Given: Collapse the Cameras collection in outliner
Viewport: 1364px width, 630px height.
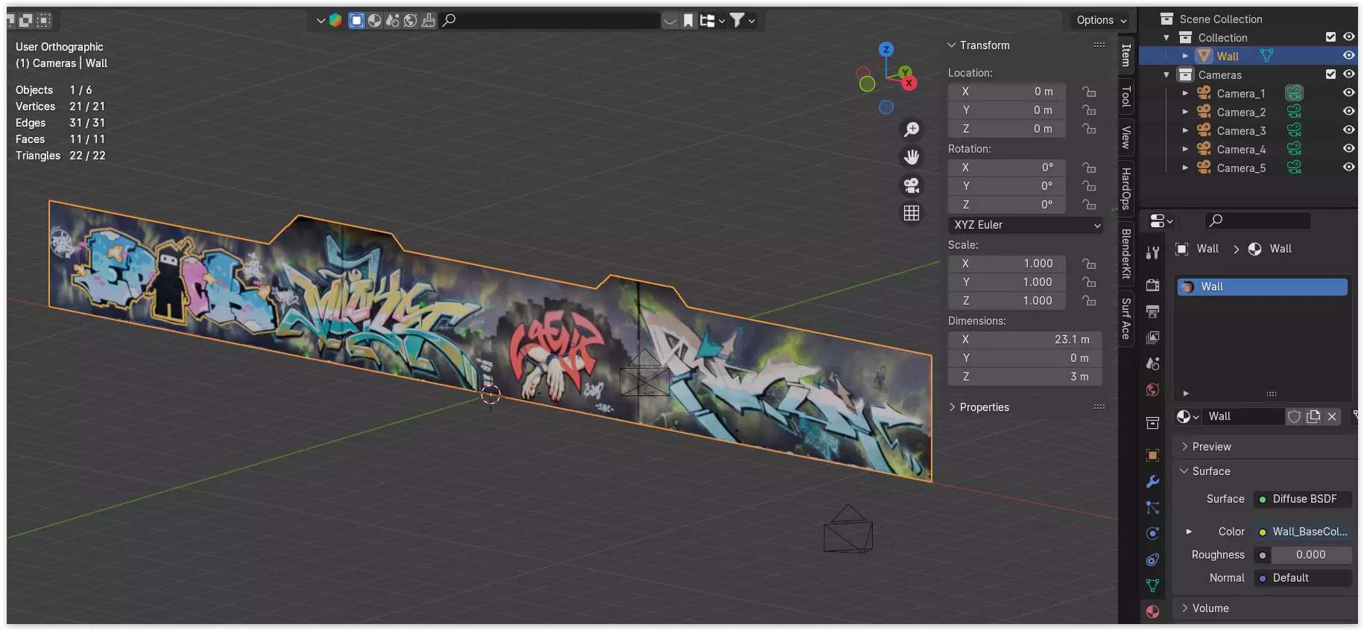Looking at the screenshot, I should click(1166, 74).
